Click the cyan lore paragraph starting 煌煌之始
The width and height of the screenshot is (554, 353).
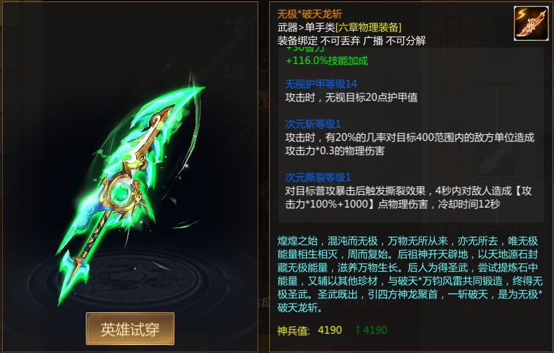click(410, 274)
